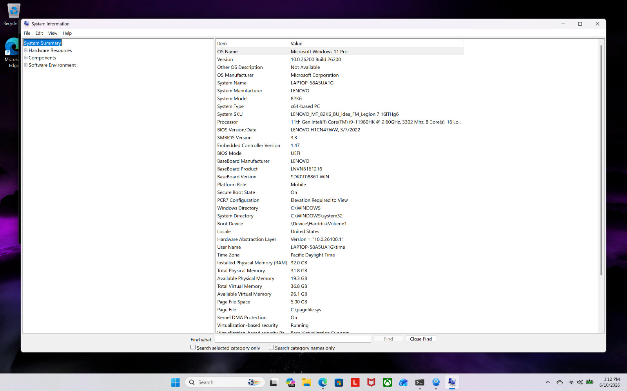627x391 pixels.
Task: Select 'Installed Physical Memory (RAM)' row
Action: point(339,263)
